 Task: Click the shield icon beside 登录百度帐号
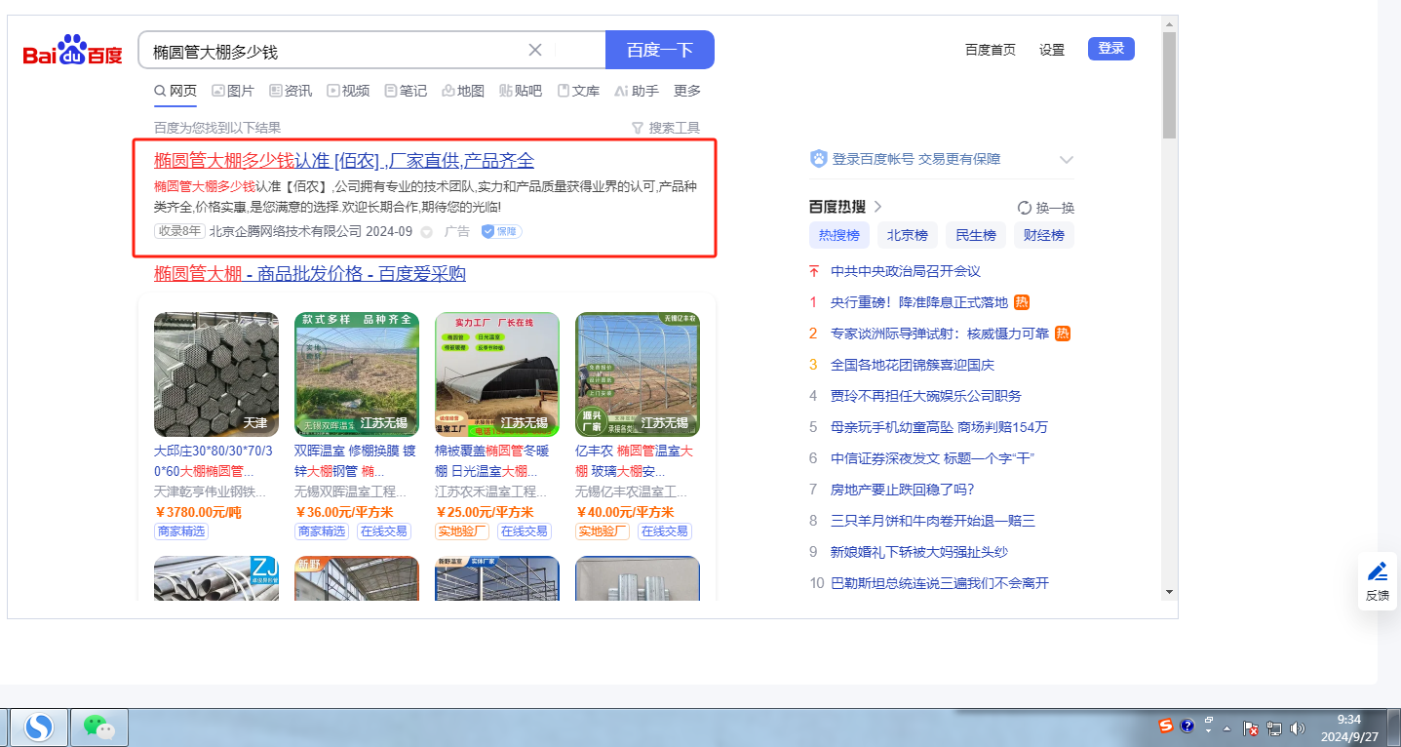click(819, 159)
